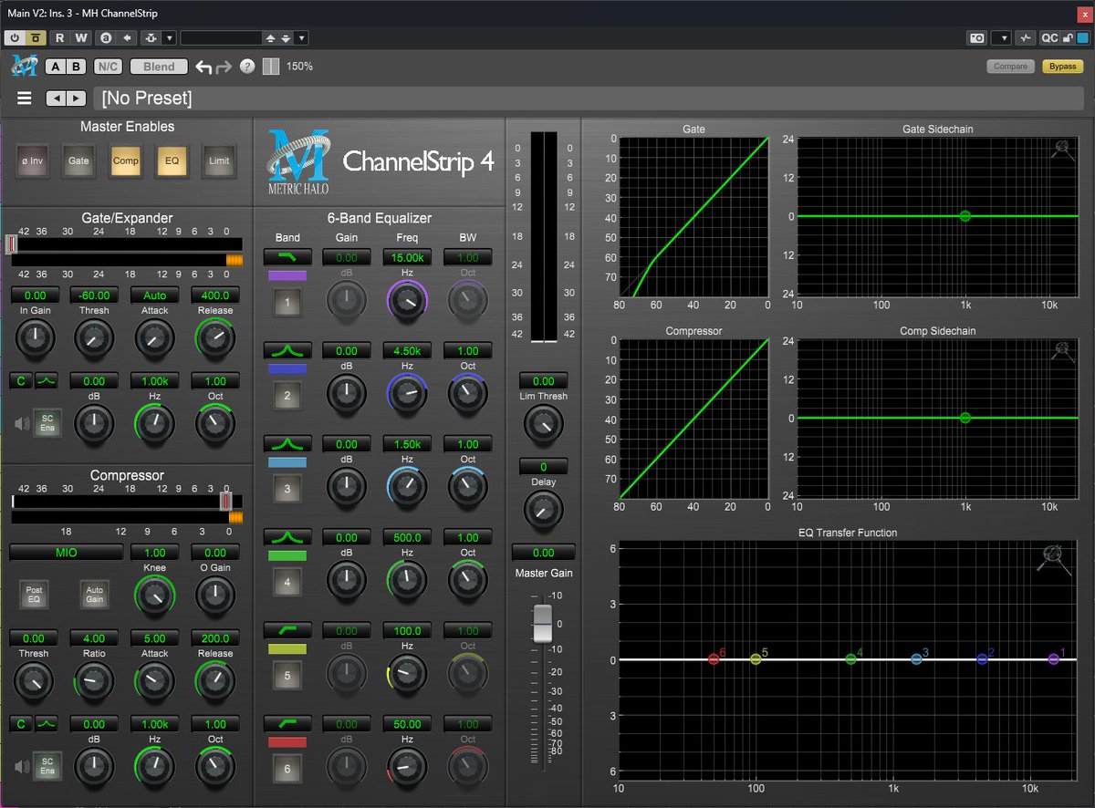Open the Compressor sidechain filter shape selector
This screenshot has height=808, width=1095.
[47, 724]
